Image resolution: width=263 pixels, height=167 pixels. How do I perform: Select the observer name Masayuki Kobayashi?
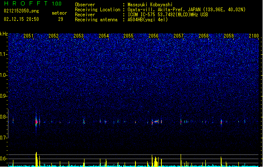pos(150,5)
